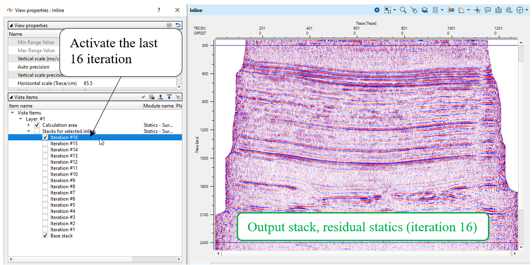Activate the crosshair cursor tool
The width and height of the screenshot is (532, 265).
point(477,10)
